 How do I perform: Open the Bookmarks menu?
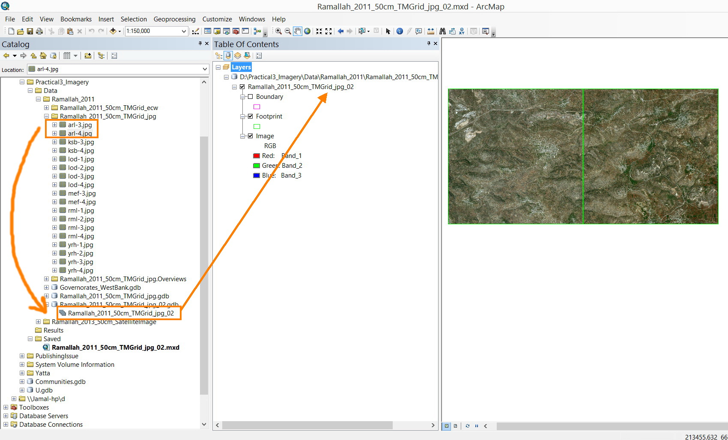[x=76, y=19]
